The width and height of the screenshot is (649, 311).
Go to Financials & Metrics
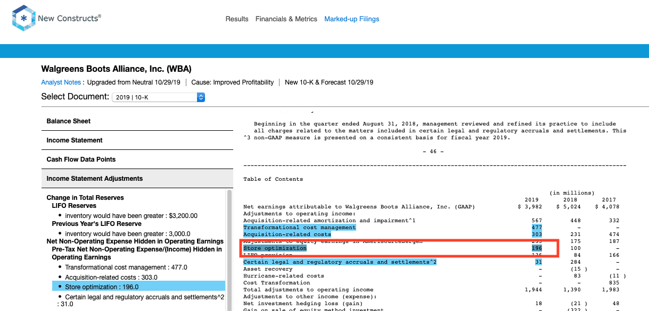point(286,19)
